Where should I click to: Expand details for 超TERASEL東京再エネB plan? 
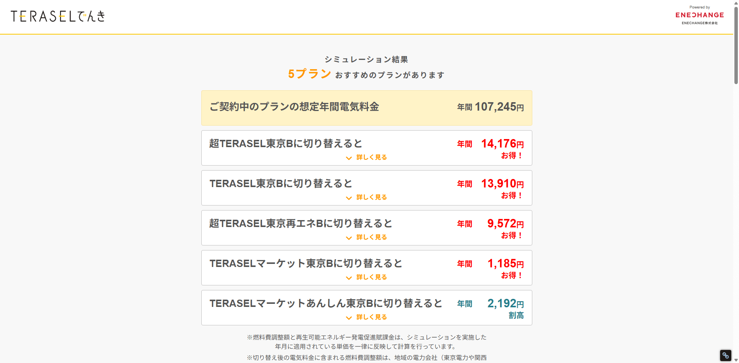tap(371, 237)
